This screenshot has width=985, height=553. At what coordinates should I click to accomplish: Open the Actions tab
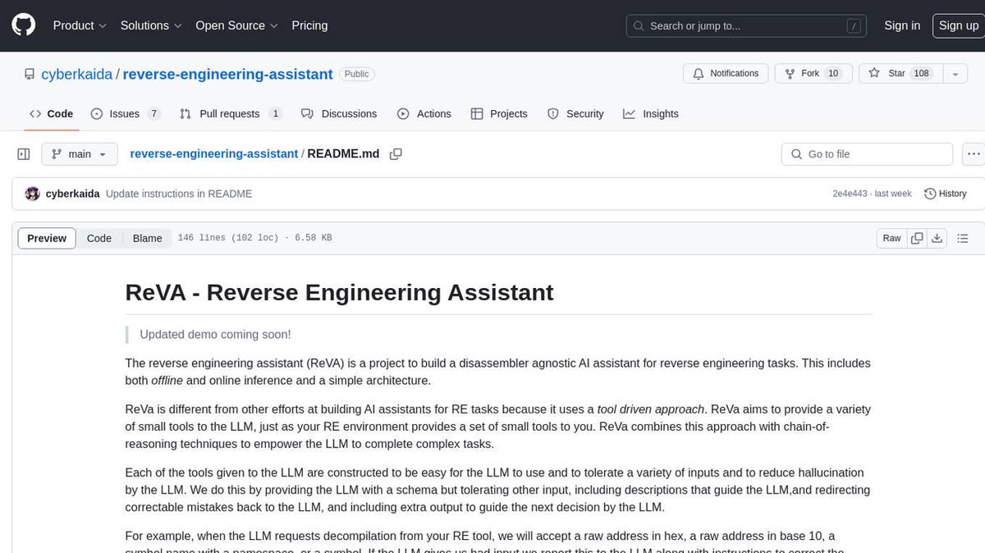(424, 114)
